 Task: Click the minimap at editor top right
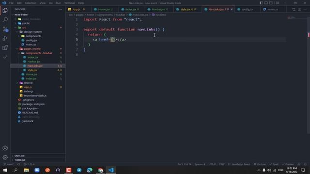coord(296,18)
